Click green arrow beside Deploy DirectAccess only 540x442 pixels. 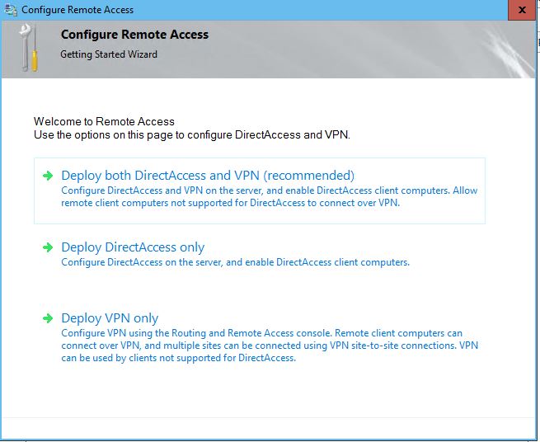coord(48,247)
